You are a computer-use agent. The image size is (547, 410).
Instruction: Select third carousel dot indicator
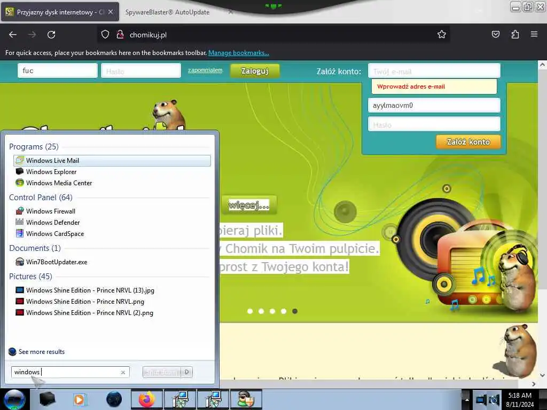[x=272, y=311]
